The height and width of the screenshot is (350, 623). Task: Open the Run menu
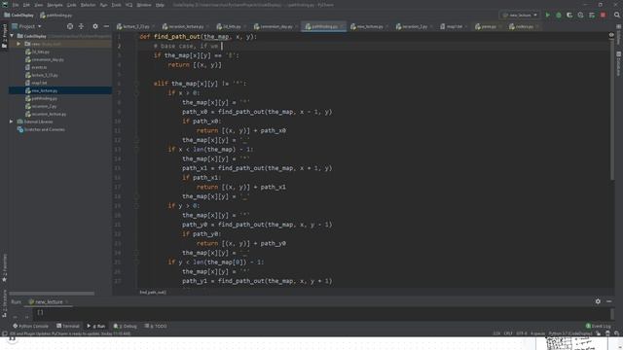(103, 5)
